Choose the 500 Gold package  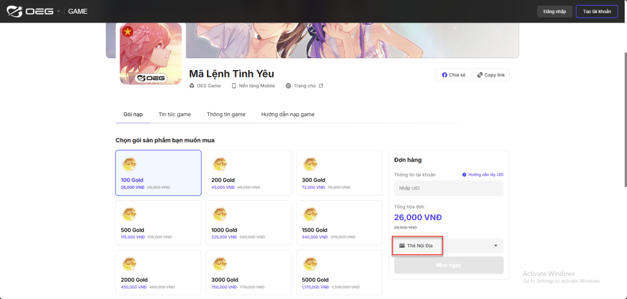click(x=158, y=223)
